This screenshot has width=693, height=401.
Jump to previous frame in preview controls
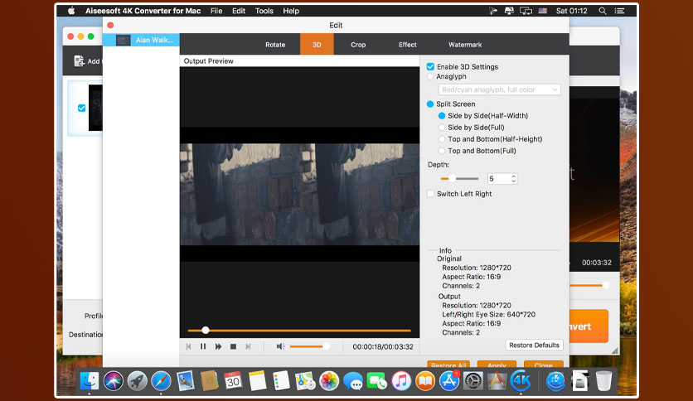tap(189, 346)
